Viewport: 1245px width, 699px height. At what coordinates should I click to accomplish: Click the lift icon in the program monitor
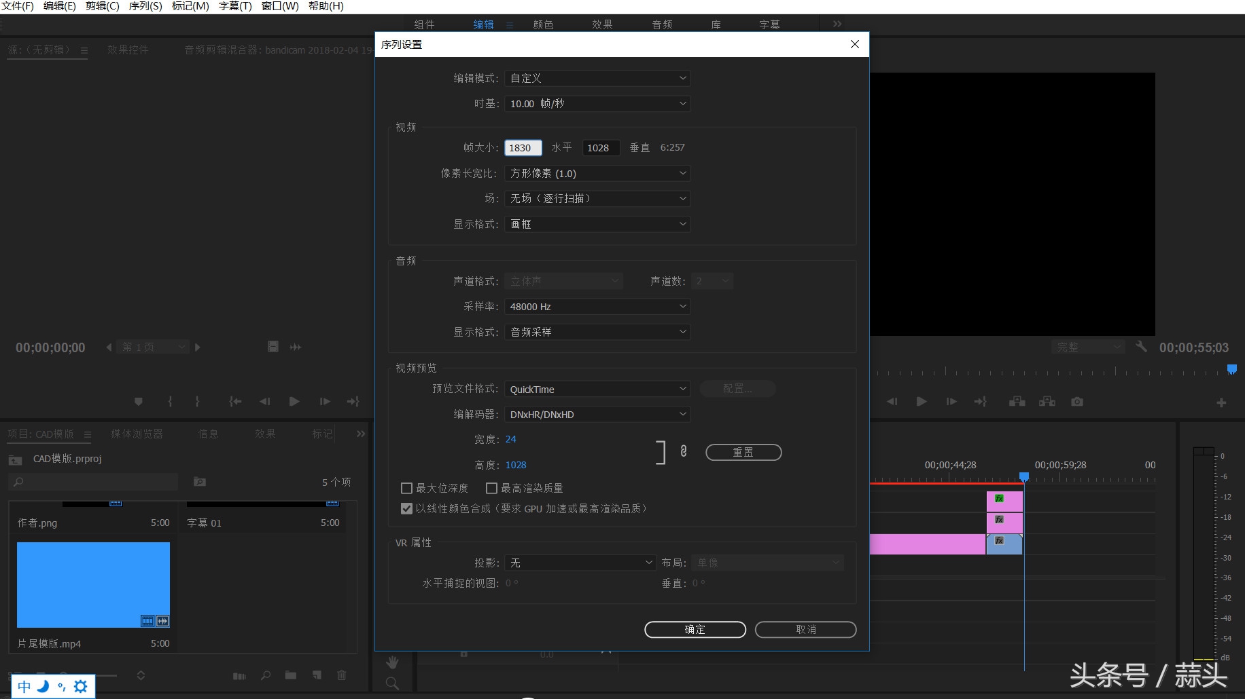pyautogui.click(x=1017, y=401)
